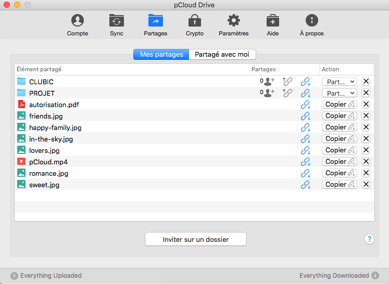This screenshot has width=389, height=284.
Task: Click the download link icon for pCloud.mp4
Action: (306, 162)
